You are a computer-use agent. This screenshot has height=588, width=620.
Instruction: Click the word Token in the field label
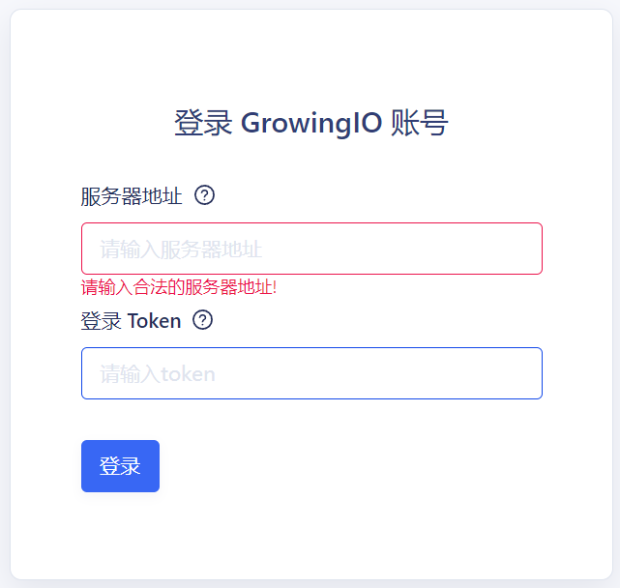click(x=154, y=321)
